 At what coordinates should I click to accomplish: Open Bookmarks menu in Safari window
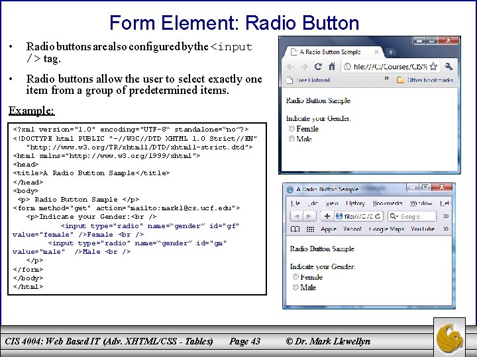[x=388, y=203]
